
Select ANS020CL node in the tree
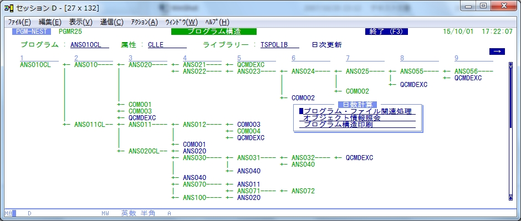(144, 151)
